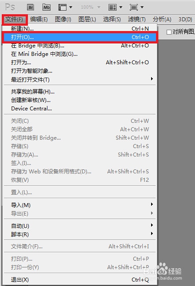Click the Ps application logo
The height and width of the screenshot is (286, 195).
[x=10, y=7]
